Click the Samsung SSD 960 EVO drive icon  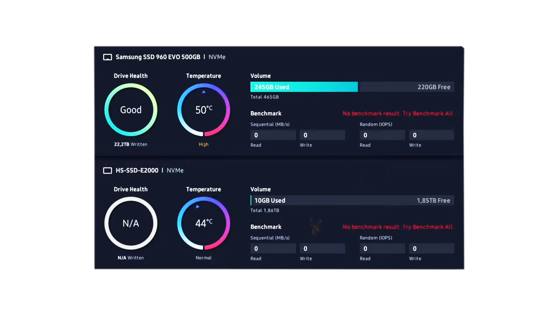coord(108,57)
